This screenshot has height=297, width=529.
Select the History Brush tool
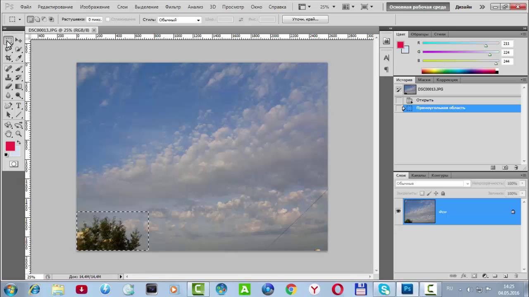pos(19,77)
